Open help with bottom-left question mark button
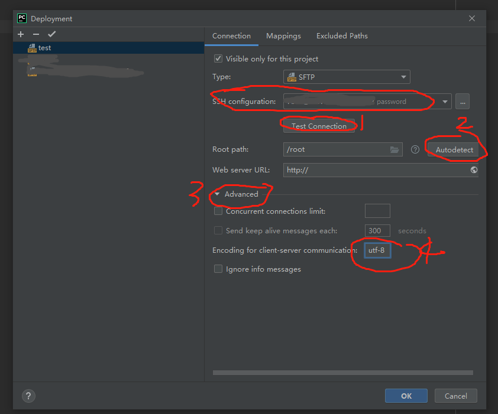This screenshot has width=498, height=414. (28, 396)
